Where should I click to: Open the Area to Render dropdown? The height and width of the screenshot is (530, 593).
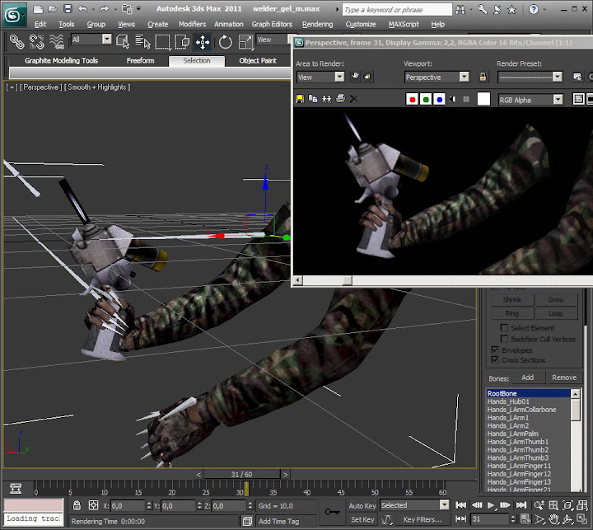(320, 77)
